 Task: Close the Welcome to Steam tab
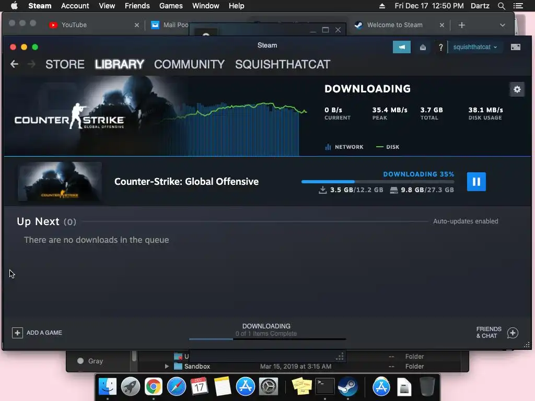click(x=441, y=25)
